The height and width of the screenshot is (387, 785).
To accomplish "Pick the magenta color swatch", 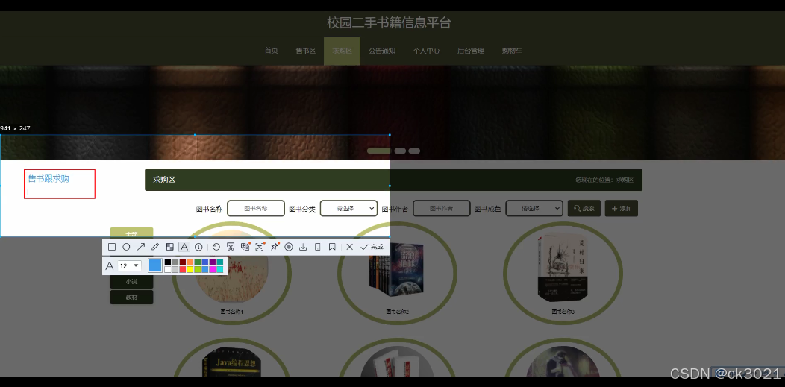I will pyautogui.click(x=212, y=269).
